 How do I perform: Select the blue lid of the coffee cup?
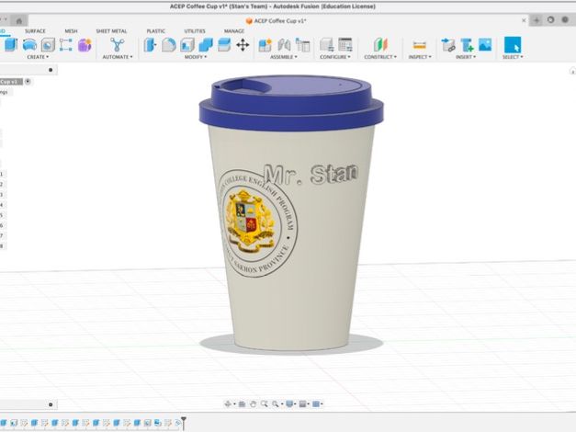pos(291,103)
